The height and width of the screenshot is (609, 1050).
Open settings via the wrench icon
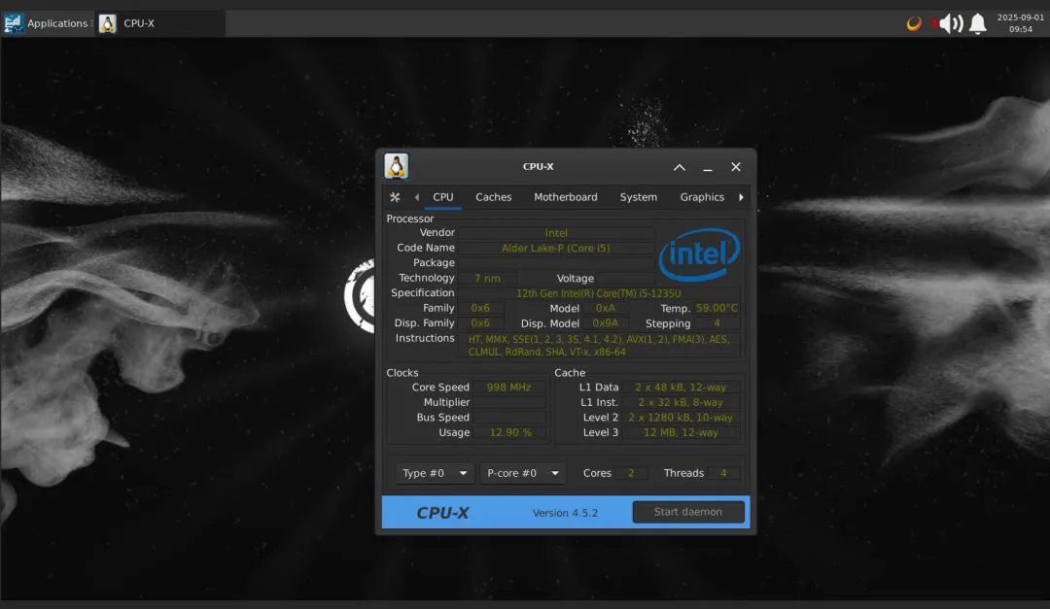pos(395,197)
